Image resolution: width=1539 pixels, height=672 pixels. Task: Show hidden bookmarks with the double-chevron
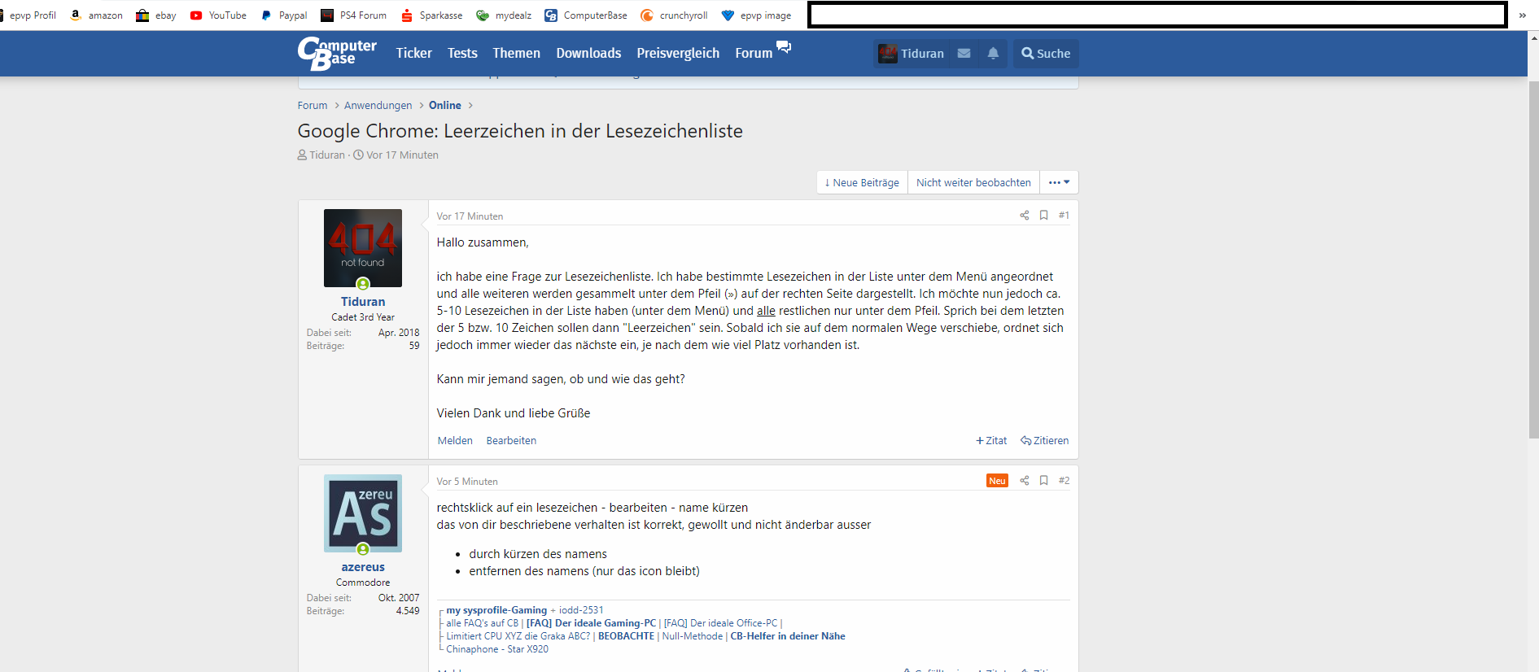(x=1522, y=15)
